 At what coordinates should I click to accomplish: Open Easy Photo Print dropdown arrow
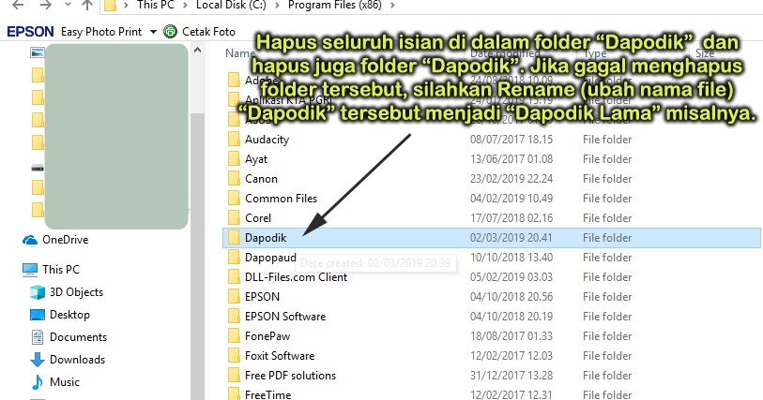coord(153,32)
